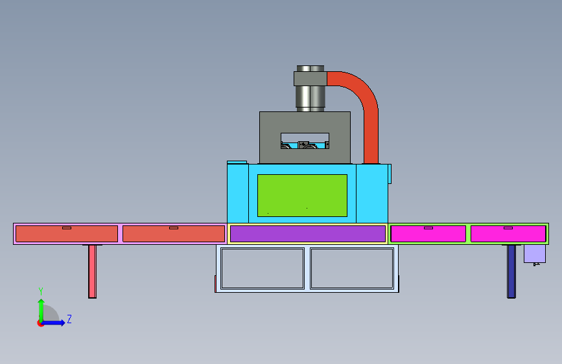
Task: Select the gray hood housing above the cyan body
Action: point(305,124)
